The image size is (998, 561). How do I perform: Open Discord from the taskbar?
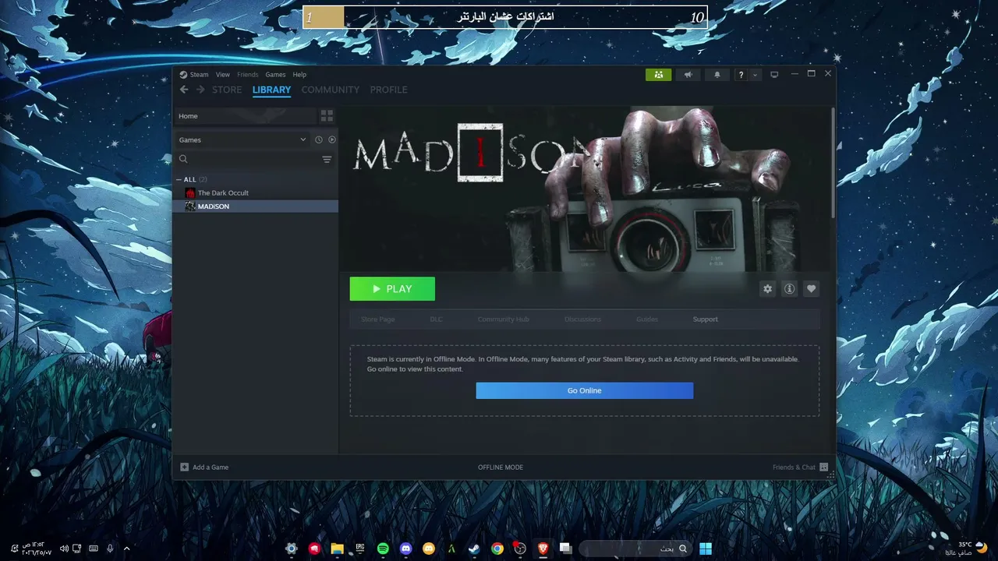coord(405,549)
